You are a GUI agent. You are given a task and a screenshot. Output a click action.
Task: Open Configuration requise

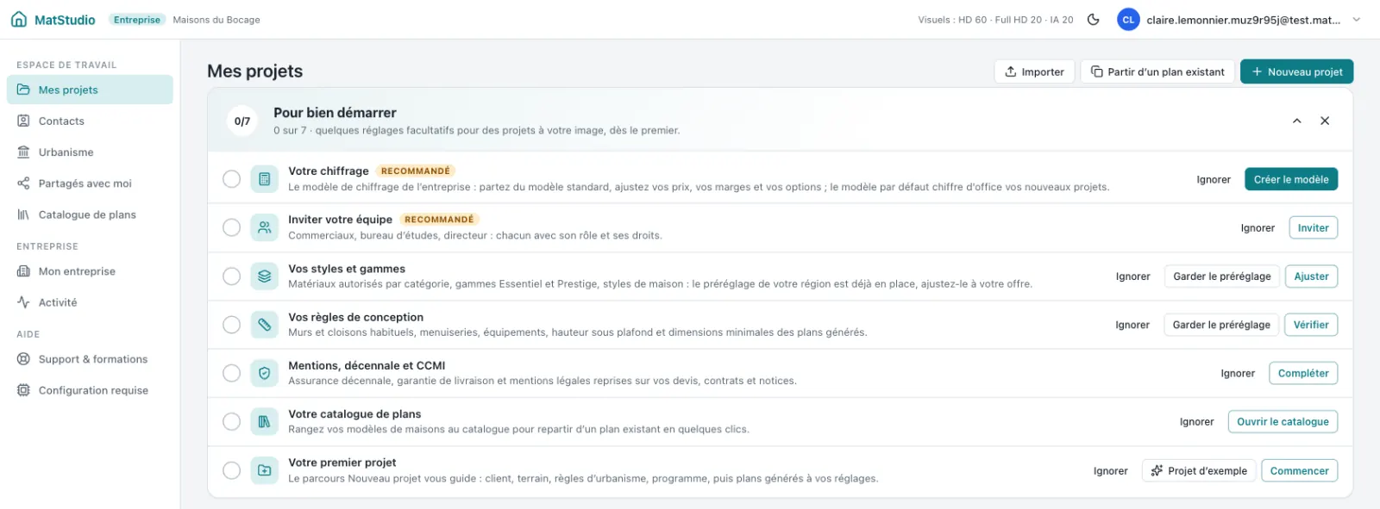[90, 390]
